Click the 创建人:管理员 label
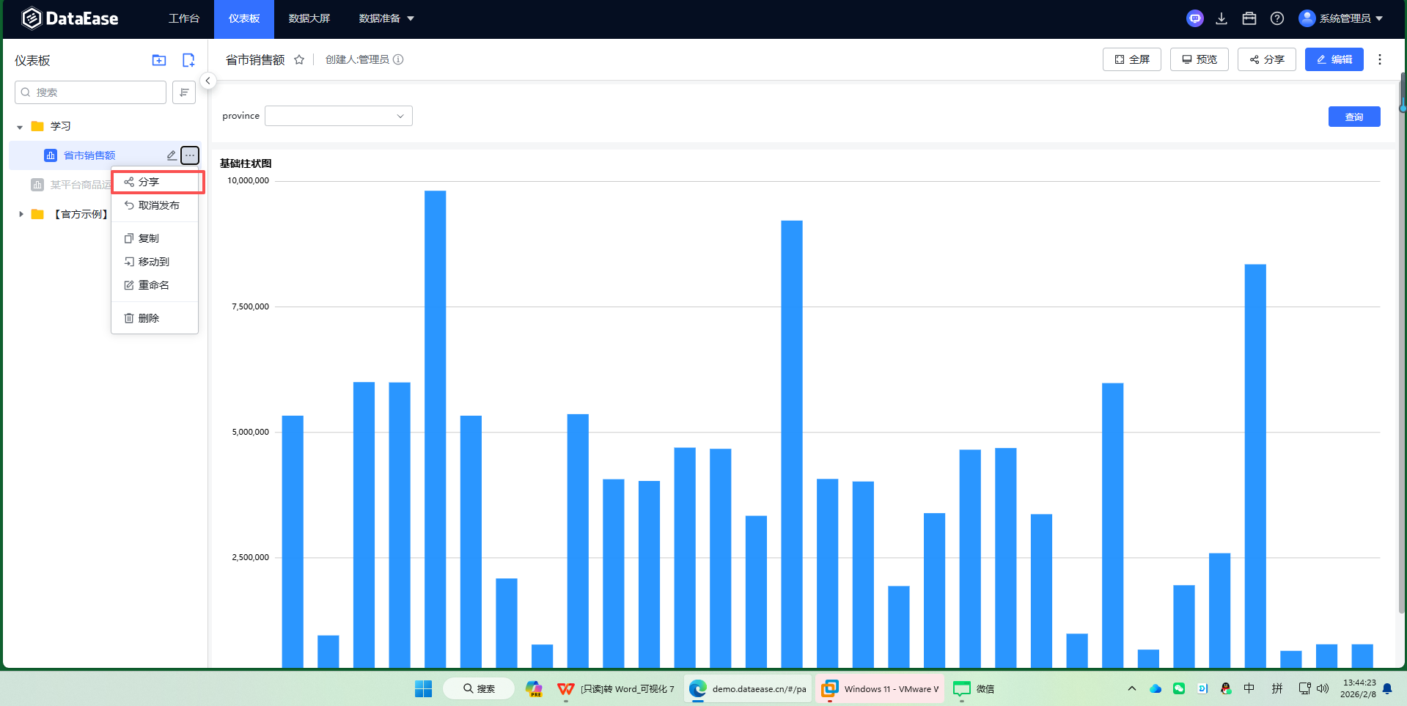Screen dimensions: 1407x706 point(357,59)
